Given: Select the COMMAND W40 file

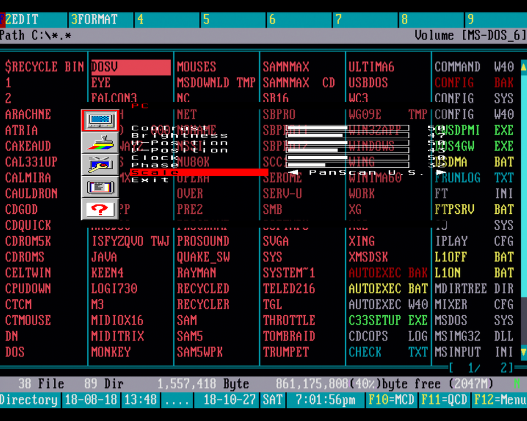Looking at the screenshot, I should tap(474, 67).
